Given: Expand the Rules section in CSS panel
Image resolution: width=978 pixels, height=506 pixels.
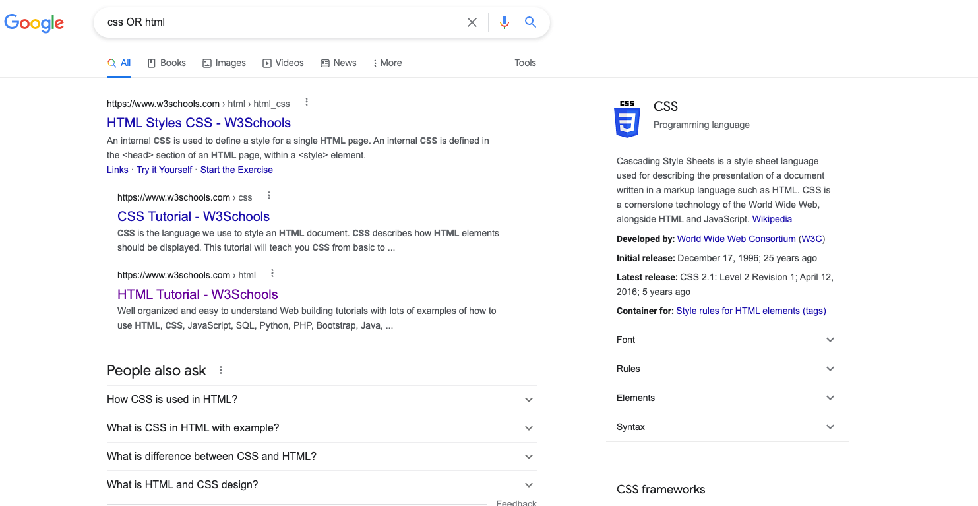Looking at the screenshot, I should [x=727, y=369].
